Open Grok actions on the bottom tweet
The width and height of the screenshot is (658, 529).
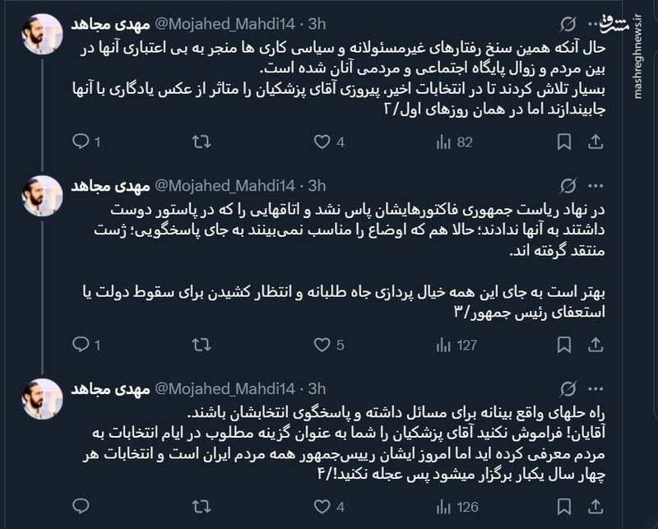pos(568,387)
